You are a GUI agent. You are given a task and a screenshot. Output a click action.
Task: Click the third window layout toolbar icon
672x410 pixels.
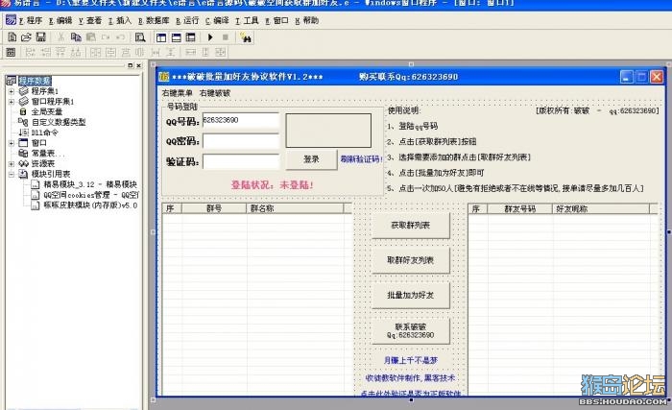[x=191, y=37]
